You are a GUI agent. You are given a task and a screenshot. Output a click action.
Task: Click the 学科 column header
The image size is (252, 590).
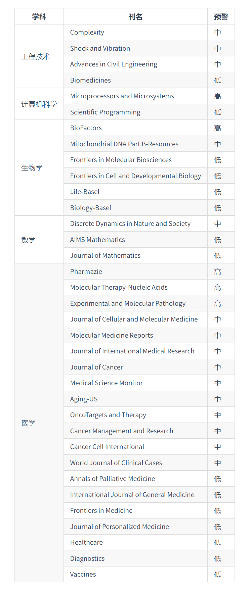(x=39, y=17)
